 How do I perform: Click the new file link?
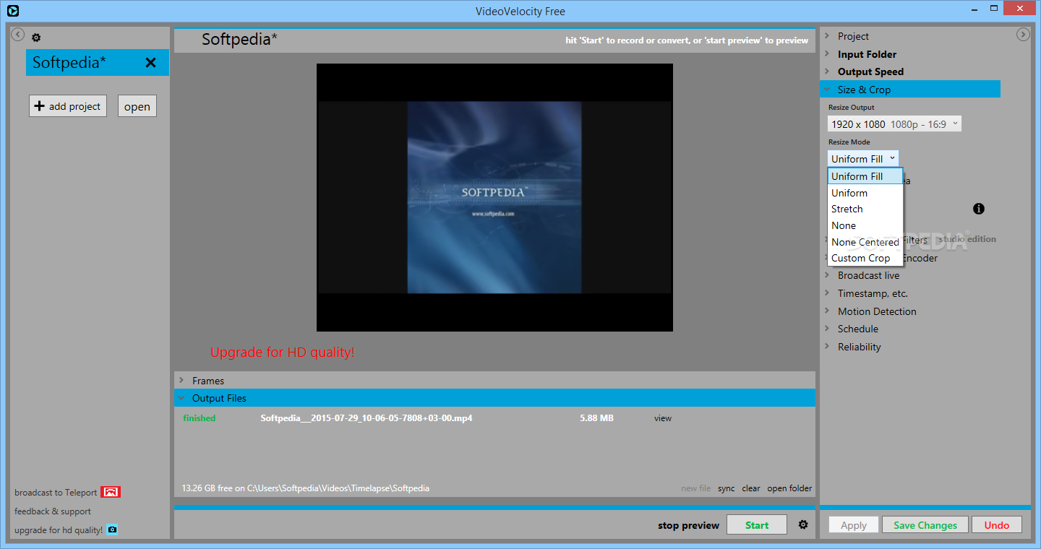[695, 488]
